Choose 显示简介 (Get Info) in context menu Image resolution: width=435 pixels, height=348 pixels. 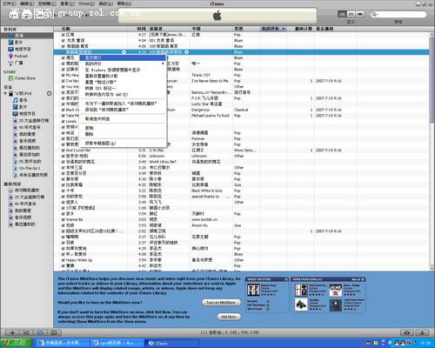pyautogui.click(x=123, y=57)
